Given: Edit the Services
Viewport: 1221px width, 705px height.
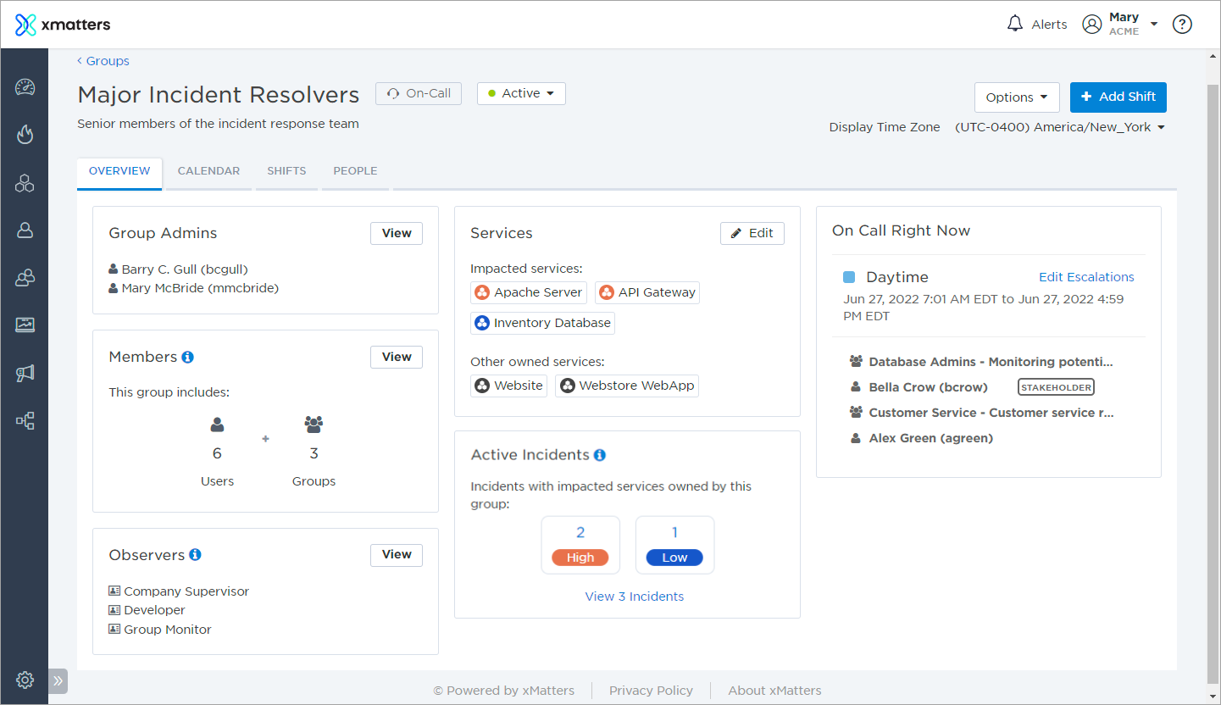Looking at the screenshot, I should click(752, 233).
